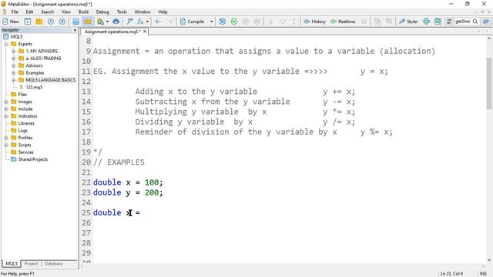Click the fx functions toolbar icon

coord(140,22)
